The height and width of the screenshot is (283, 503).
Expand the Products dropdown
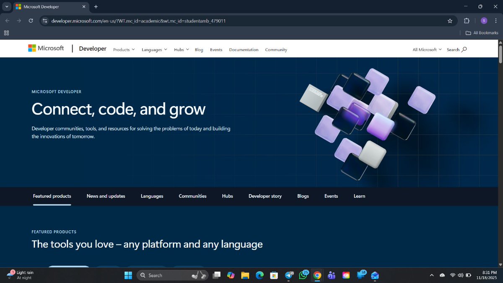coord(124,49)
